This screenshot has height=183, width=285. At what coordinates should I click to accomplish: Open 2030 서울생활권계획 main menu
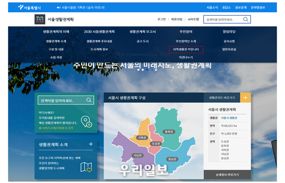click(99, 32)
